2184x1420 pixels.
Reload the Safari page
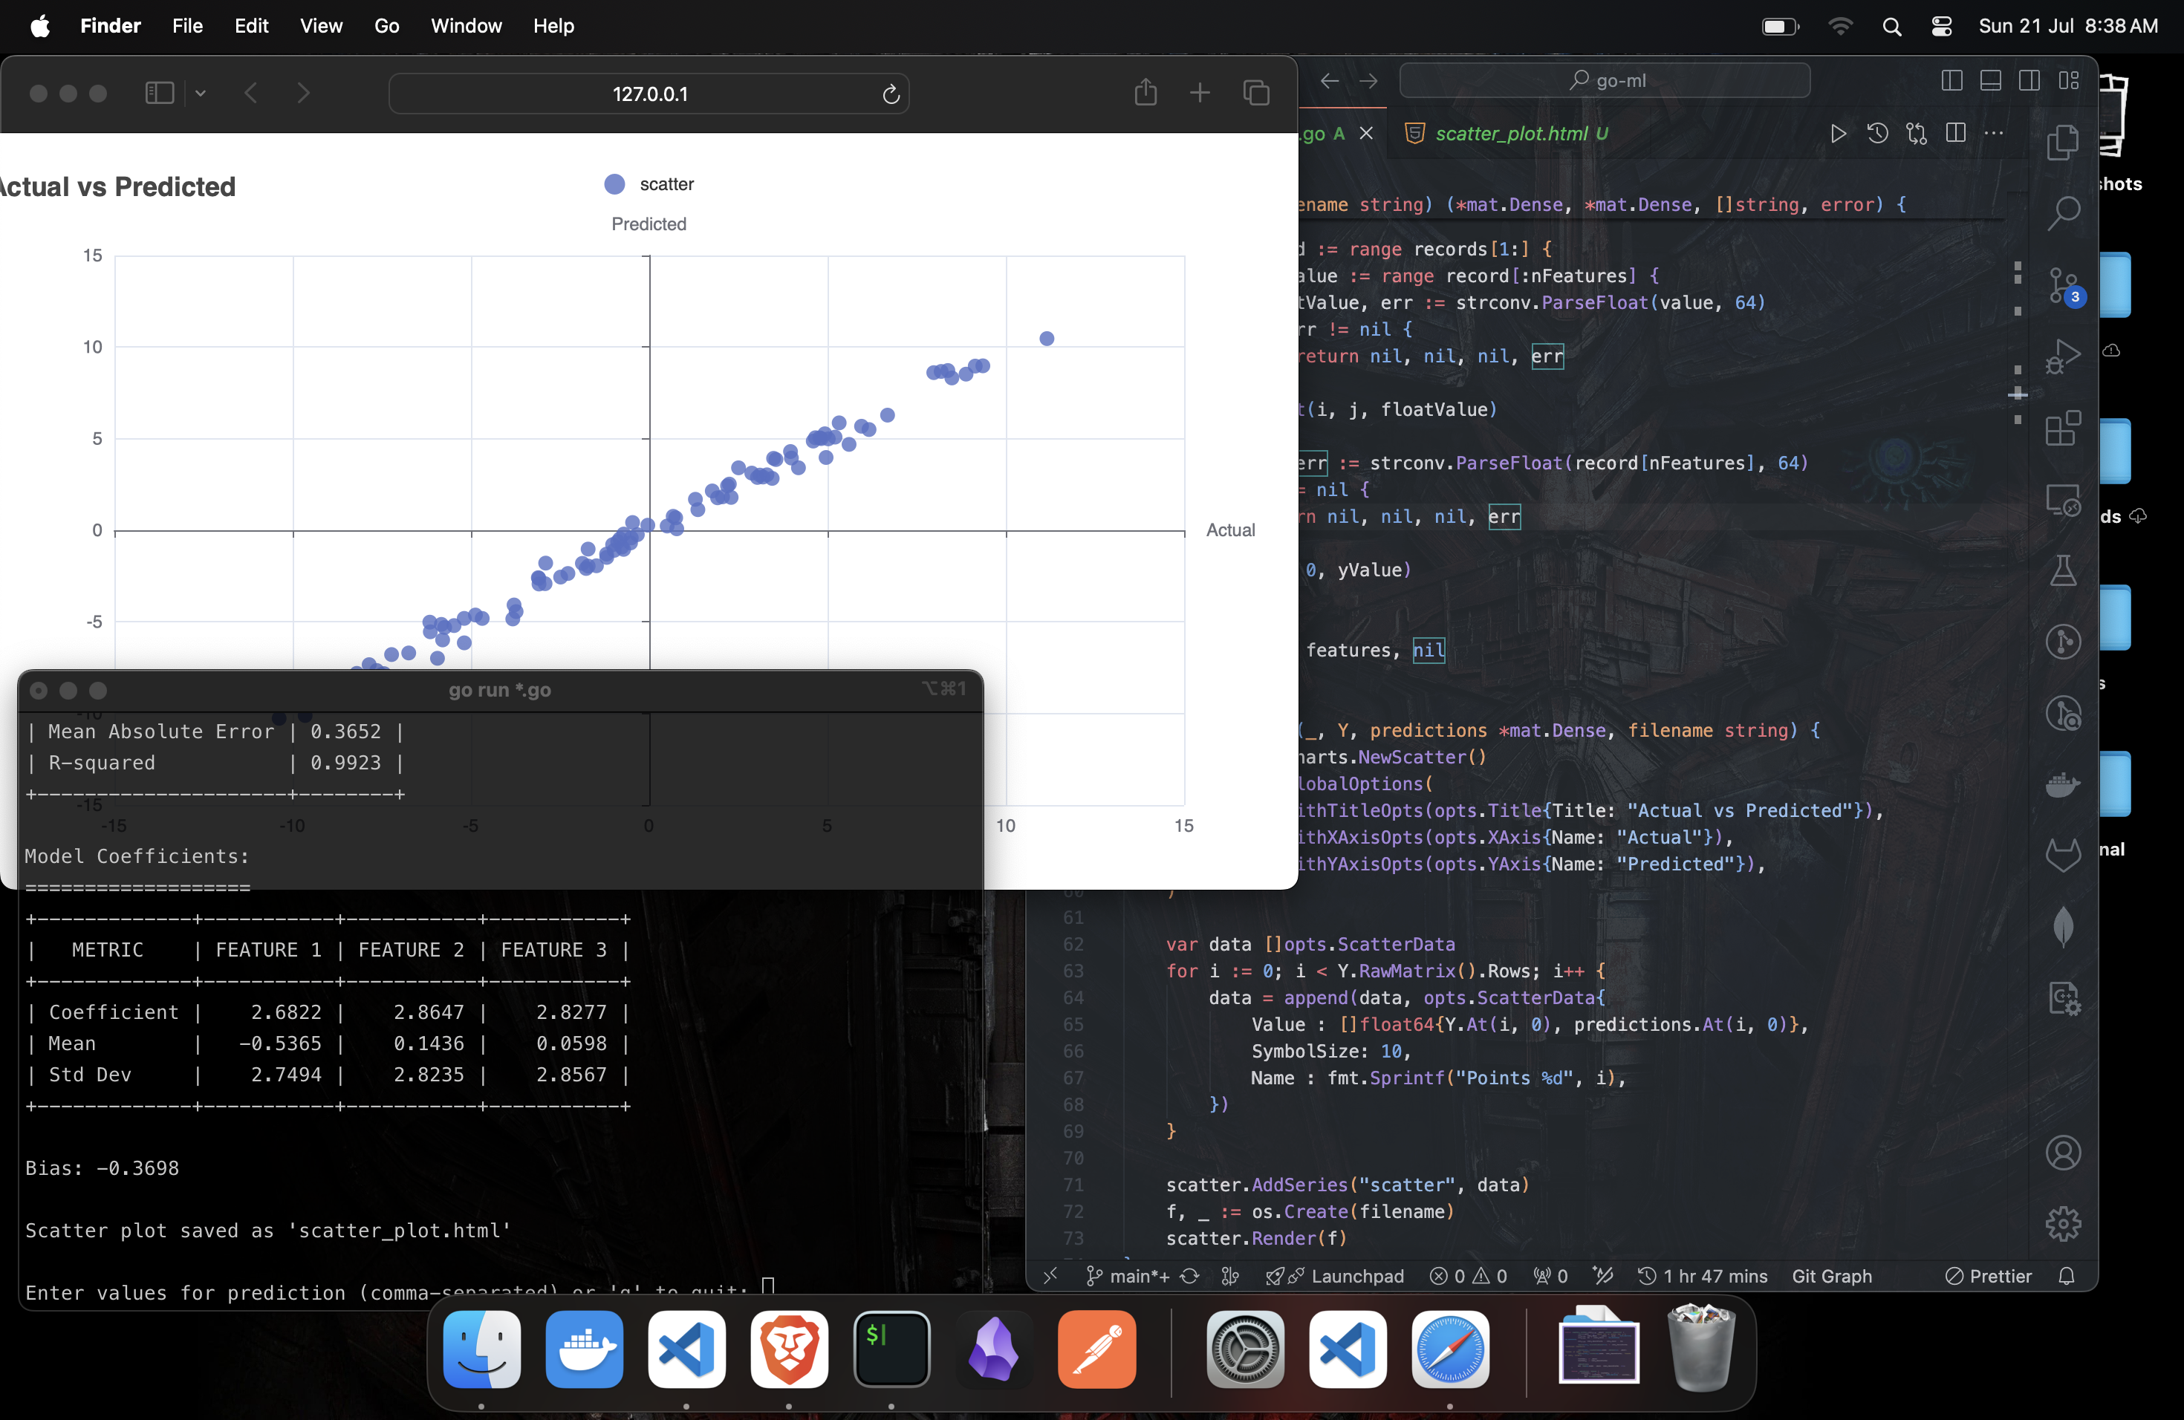coord(890,94)
